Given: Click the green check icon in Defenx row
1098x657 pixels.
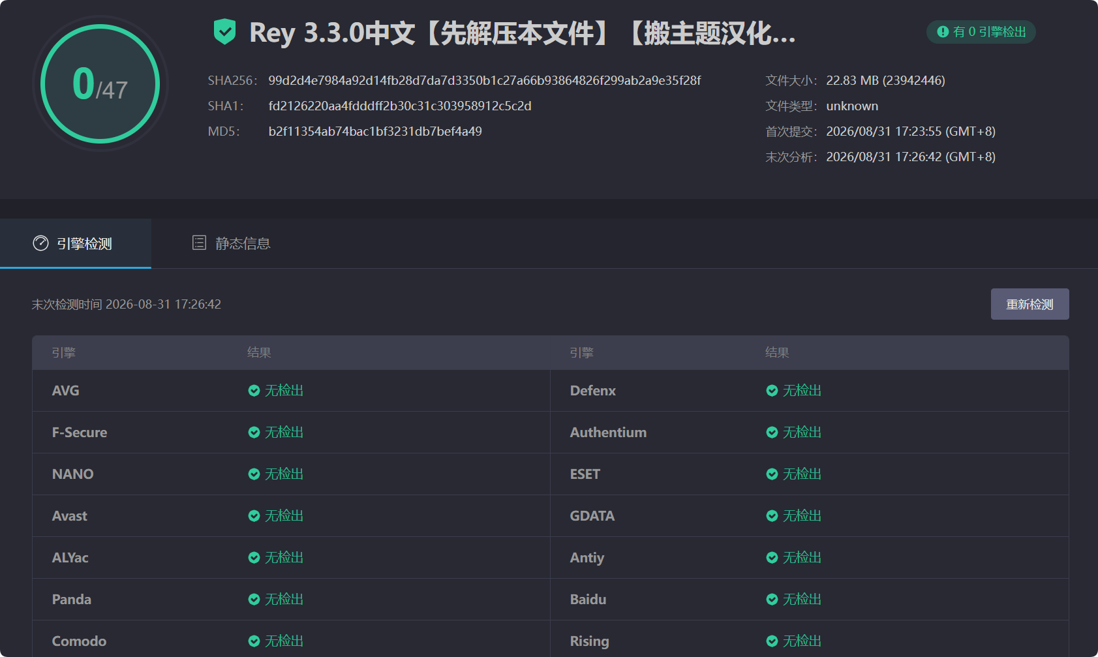Looking at the screenshot, I should 772,391.
